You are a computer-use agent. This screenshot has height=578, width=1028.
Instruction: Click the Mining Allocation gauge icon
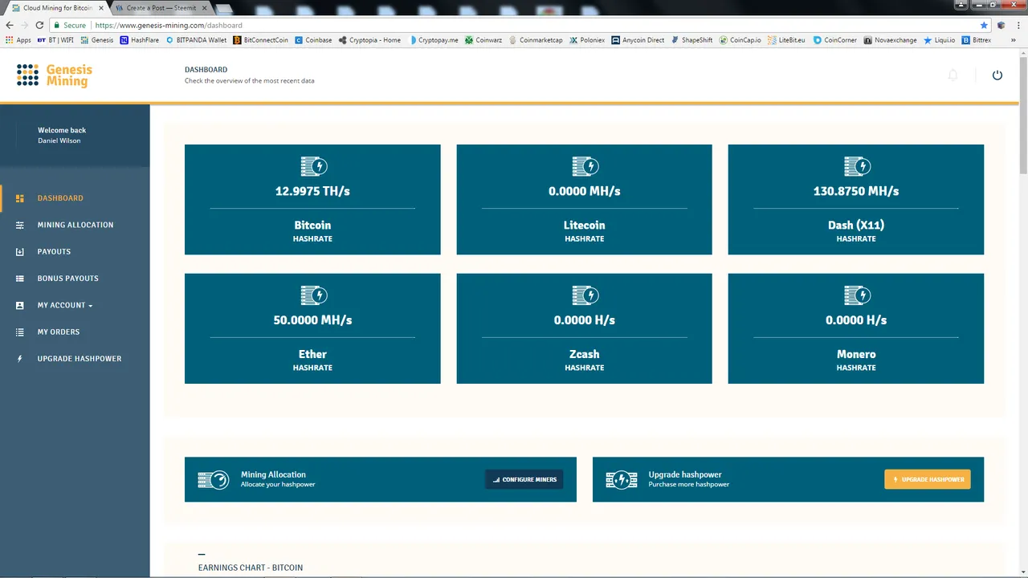pos(214,479)
